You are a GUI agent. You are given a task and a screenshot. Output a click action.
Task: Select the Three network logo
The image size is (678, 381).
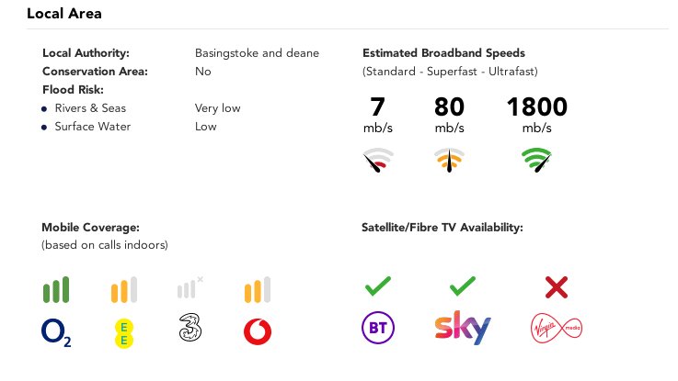pos(190,328)
